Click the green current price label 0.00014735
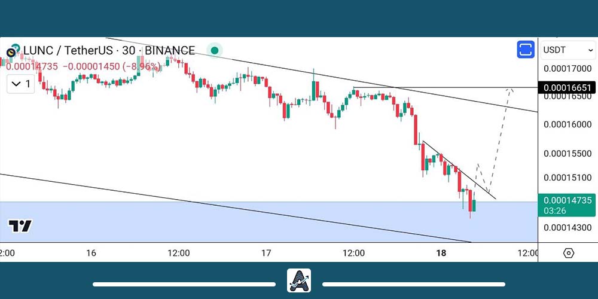This screenshot has height=299, width=598. coord(568,201)
